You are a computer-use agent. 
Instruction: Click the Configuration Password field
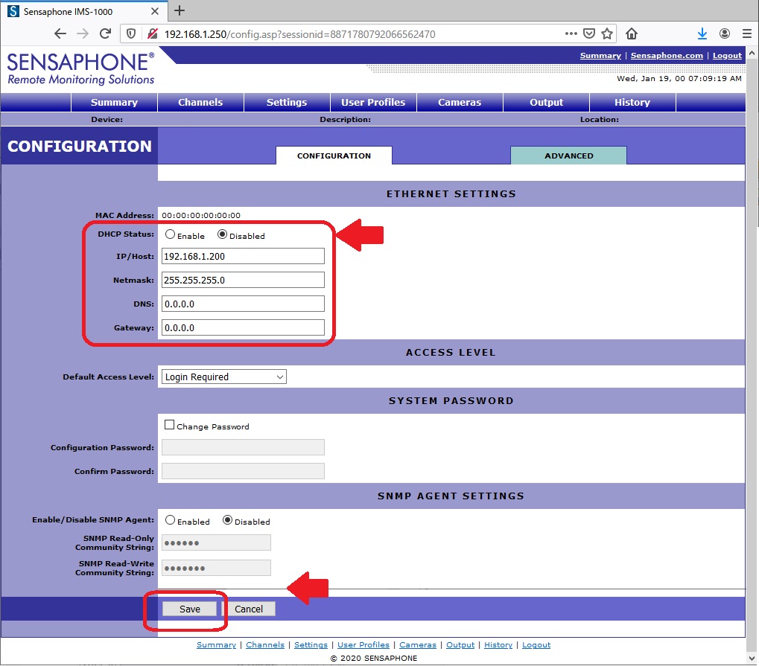(243, 447)
